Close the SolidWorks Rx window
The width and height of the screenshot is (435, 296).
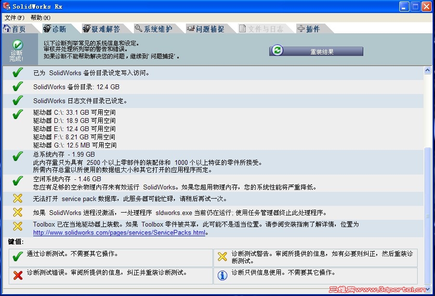[x=426, y=6]
